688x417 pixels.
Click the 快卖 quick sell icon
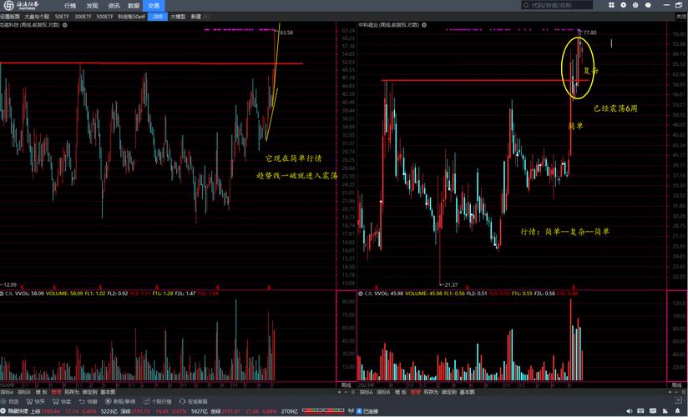[x=62, y=401]
